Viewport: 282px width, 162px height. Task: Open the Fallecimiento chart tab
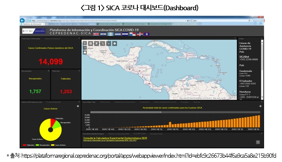coord(105,102)
